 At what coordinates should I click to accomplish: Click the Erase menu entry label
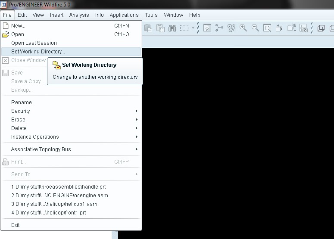point(18,120)
